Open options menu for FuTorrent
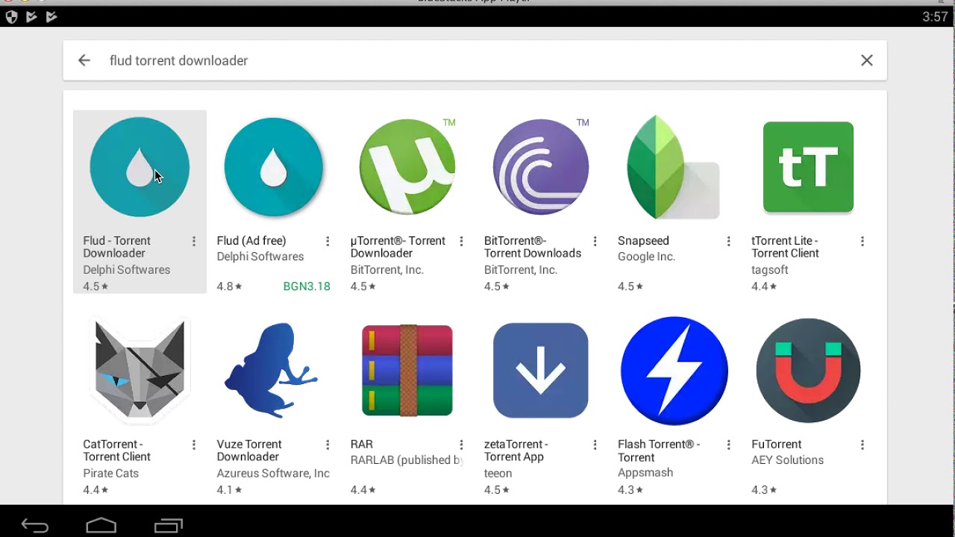Viewport: 955px width, 537px height. click(862, 445)
